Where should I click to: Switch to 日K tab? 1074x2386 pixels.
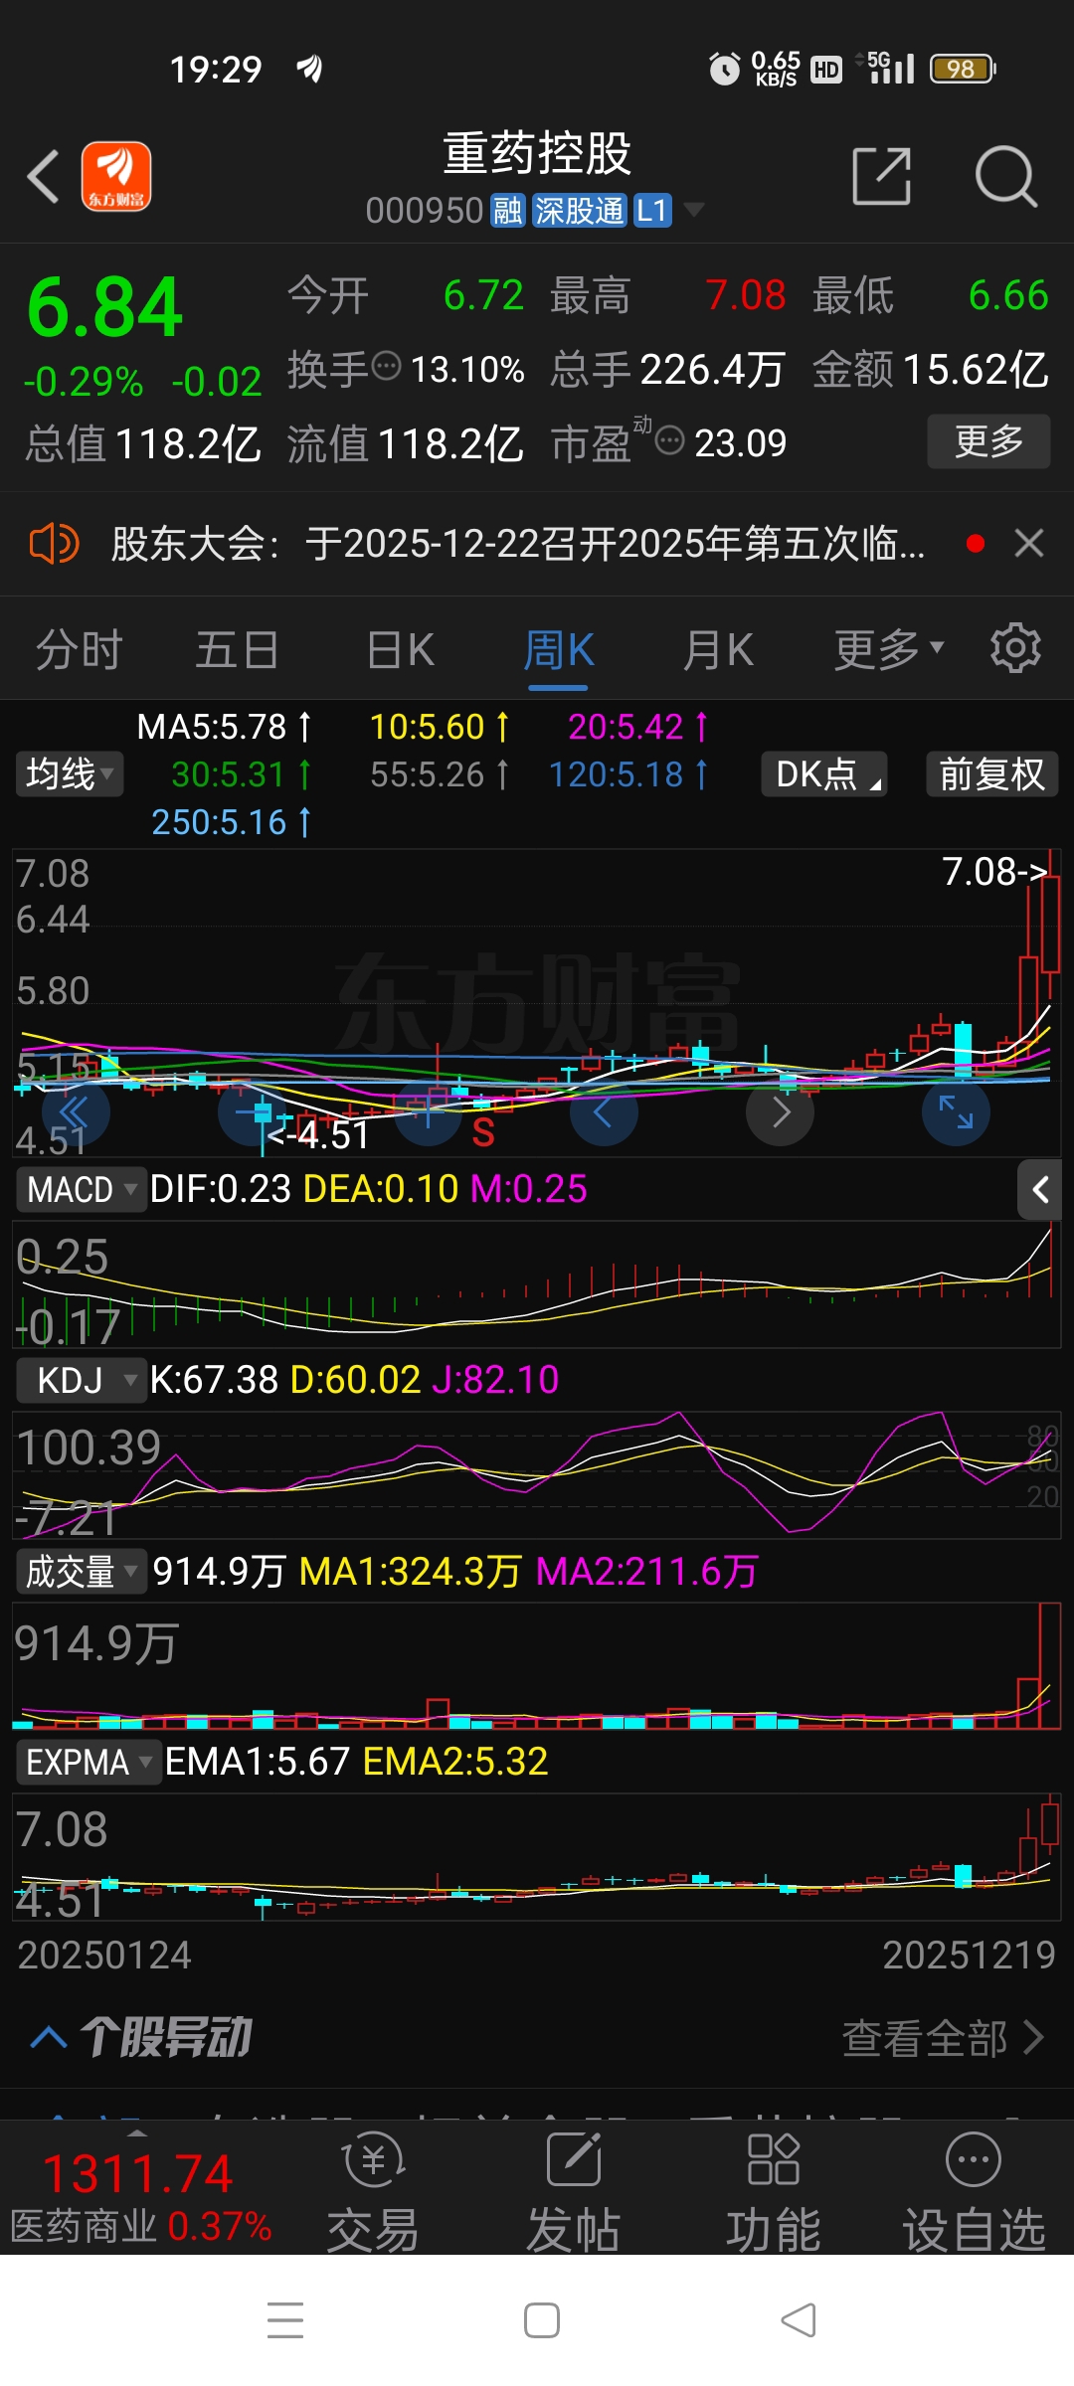tap(400, 650)
